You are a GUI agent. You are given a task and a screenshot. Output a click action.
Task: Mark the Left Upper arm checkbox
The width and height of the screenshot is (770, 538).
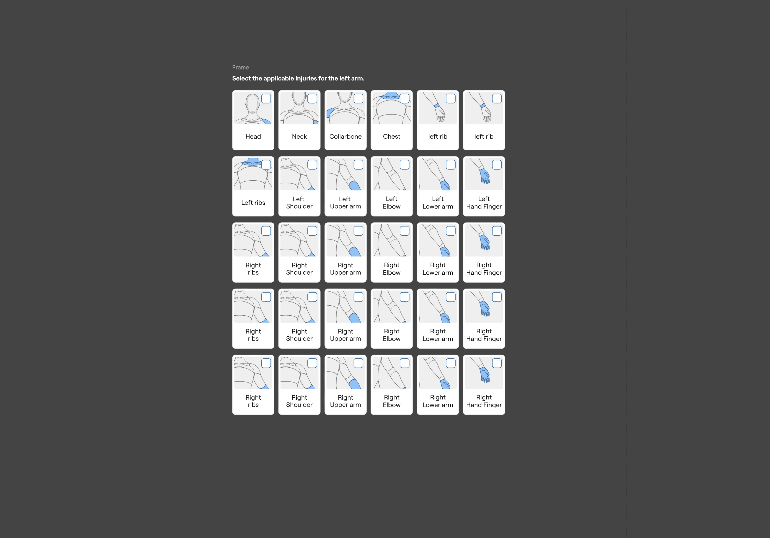point(358,165)
